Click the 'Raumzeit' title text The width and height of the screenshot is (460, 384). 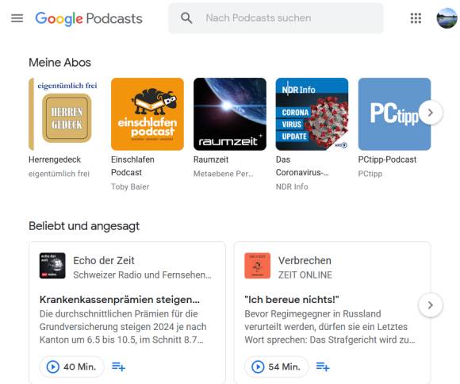coord(211,159)
